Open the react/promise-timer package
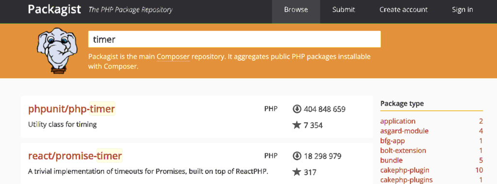Viewport: 497px width, 184px height. 75,156
